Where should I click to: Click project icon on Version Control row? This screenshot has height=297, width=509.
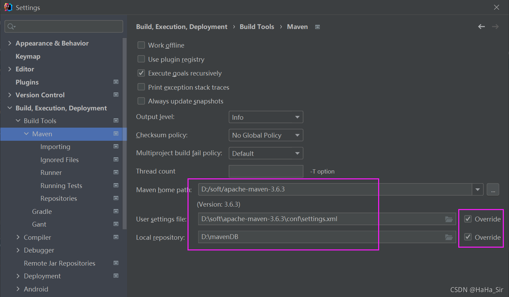pyautogui.click(x=116, y=95)
